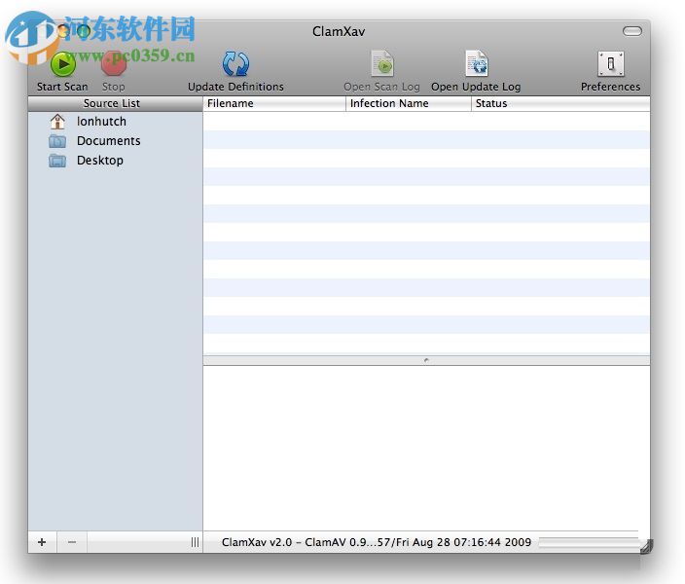Image resolution: width=685 pixels, height=584 pixels.
Task: Open Preferences switch icon
Action: point(611,64)
